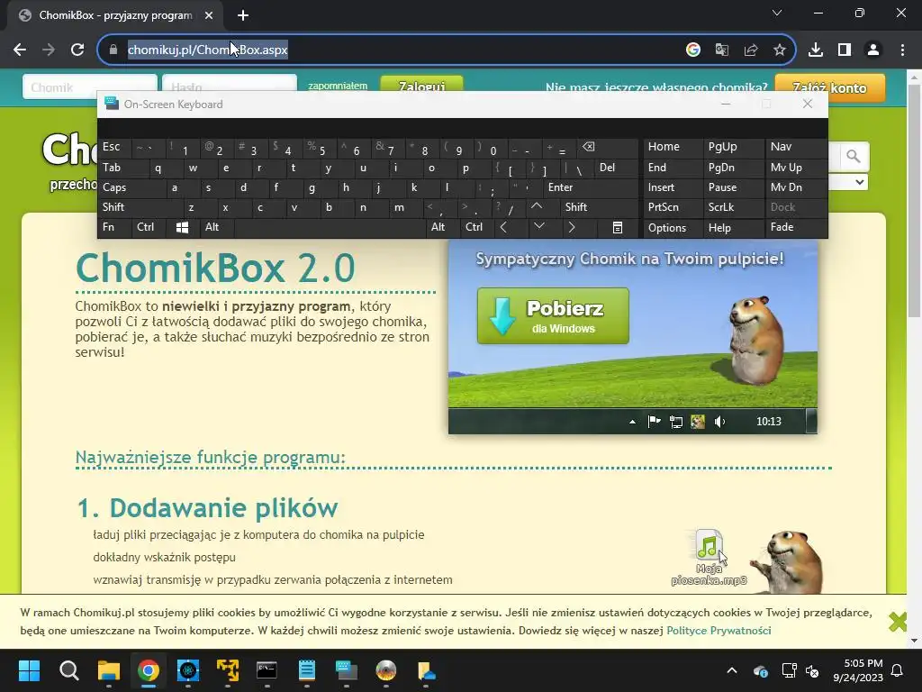Open taskbar Search
922x692 pixels.
coord(68,670)
